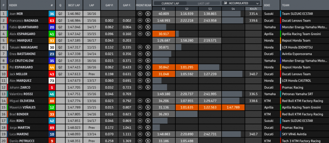Click Francesco BAGNAIA's front tyre M icon
This screenshot has width=329, height=143.
140,20
